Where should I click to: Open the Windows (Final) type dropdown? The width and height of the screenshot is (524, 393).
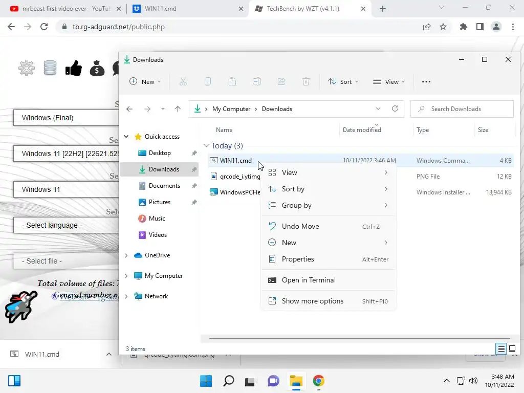point(66,118)
